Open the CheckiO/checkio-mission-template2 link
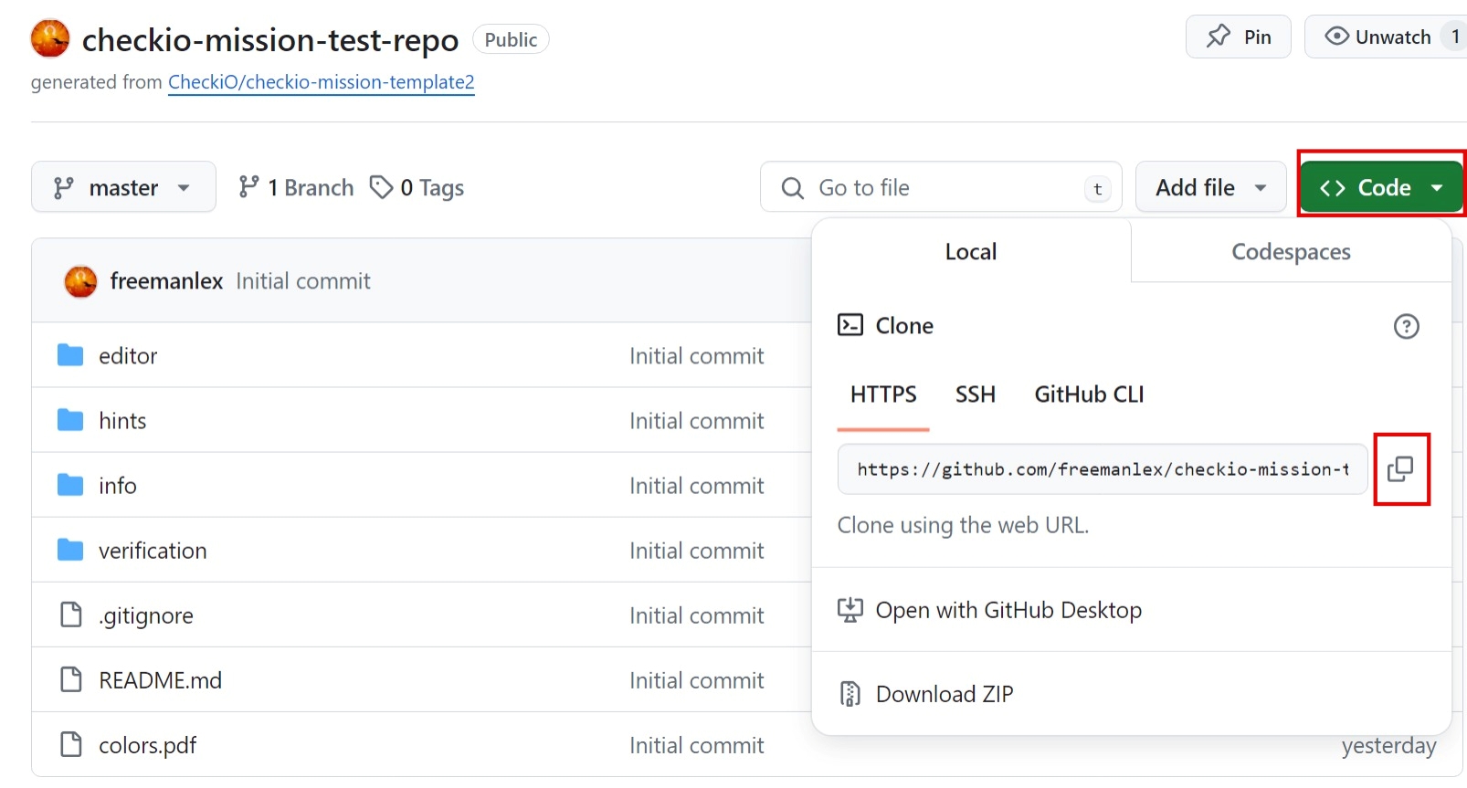 pos(321,82)
